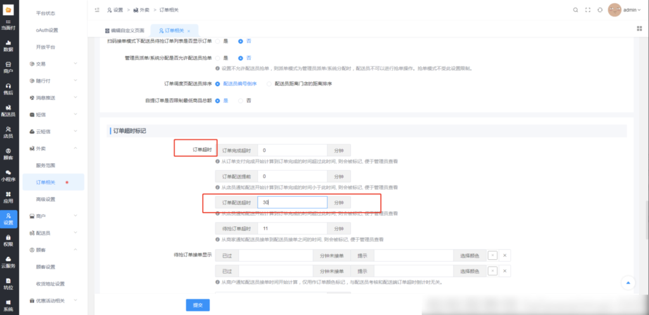Viewport: 649px width, 315px height.
Task: Click the orange logo at sidebar top
Action: point(8,9)
